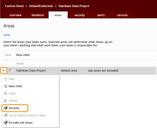
Task: Click the New child toolbar button
Action: tap(23, 55)
